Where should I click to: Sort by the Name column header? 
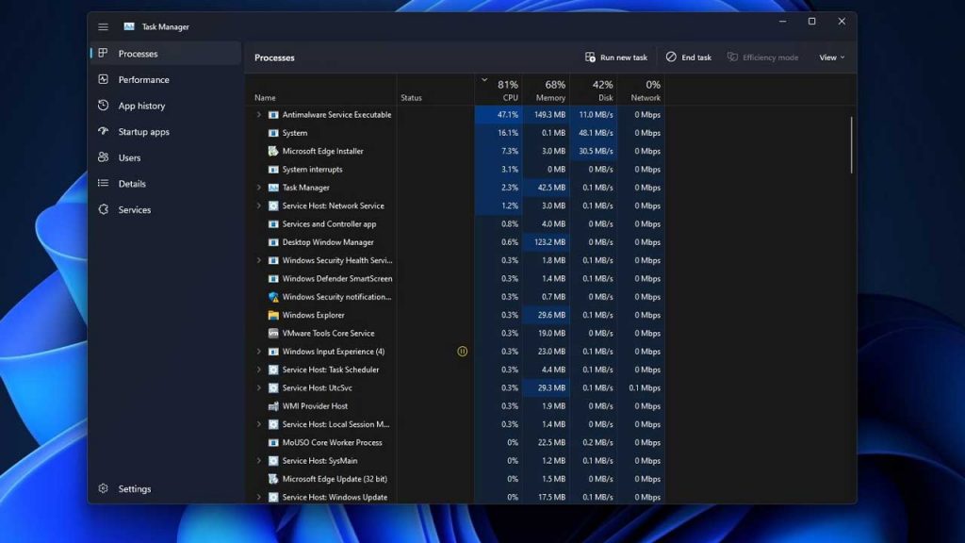[321, 90]
